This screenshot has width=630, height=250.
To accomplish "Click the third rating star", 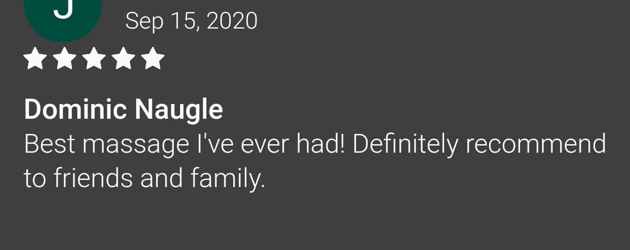I will (x=94, y=59).
